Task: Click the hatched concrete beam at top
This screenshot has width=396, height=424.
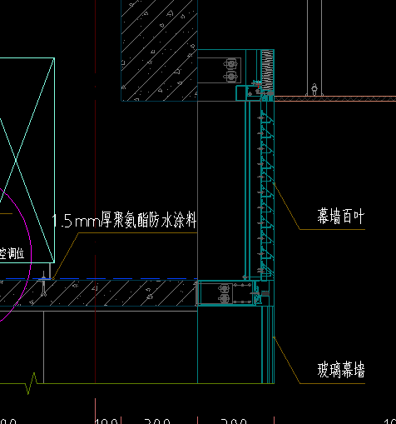Action: (159, 50)
